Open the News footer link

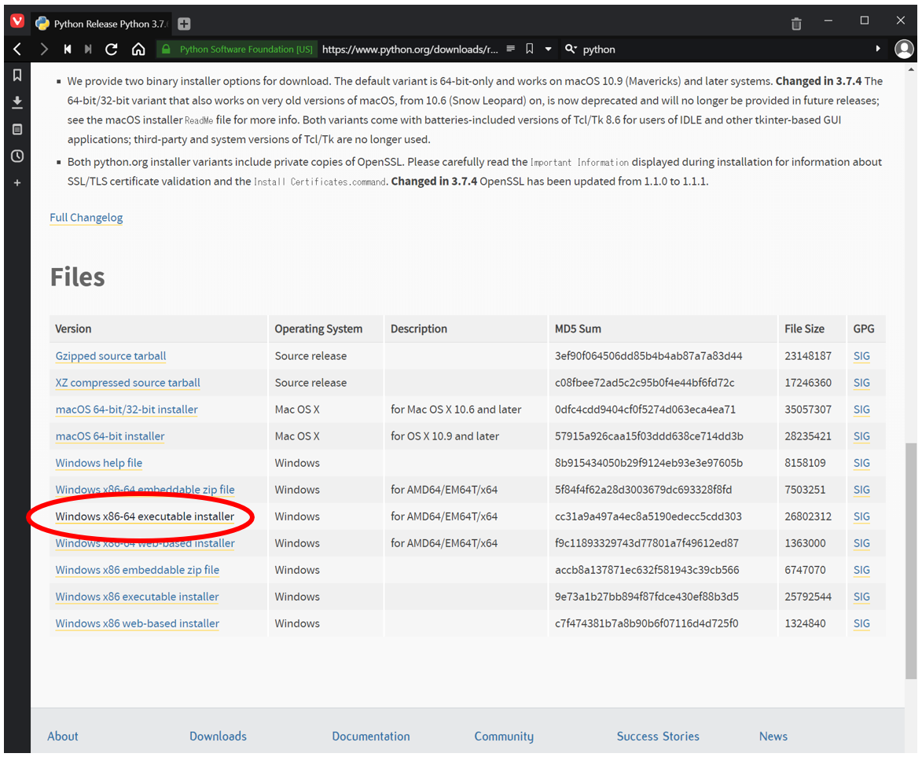click(x=773, y=737)
